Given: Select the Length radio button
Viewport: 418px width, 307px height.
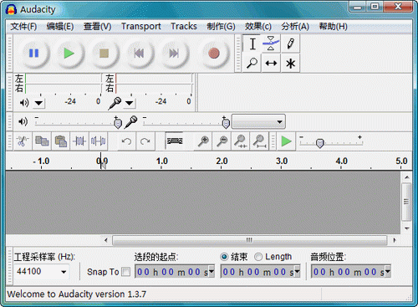Looking at the screenshot, I should (x=258, y=257).
